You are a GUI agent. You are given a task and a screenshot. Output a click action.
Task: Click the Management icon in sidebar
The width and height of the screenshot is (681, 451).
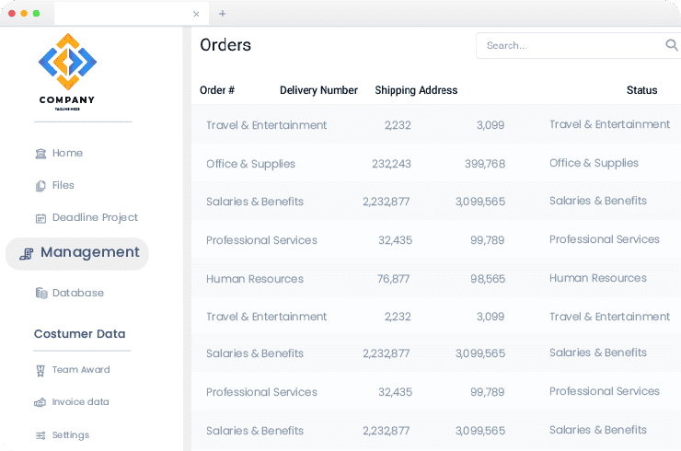[x=27, y=254]
